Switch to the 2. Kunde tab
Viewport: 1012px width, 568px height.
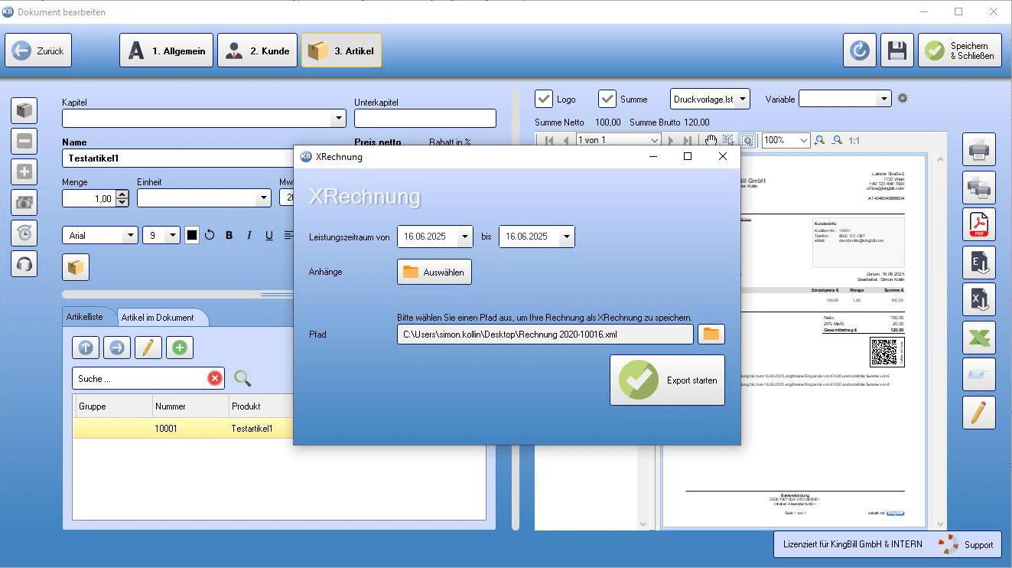pos(257,51)
